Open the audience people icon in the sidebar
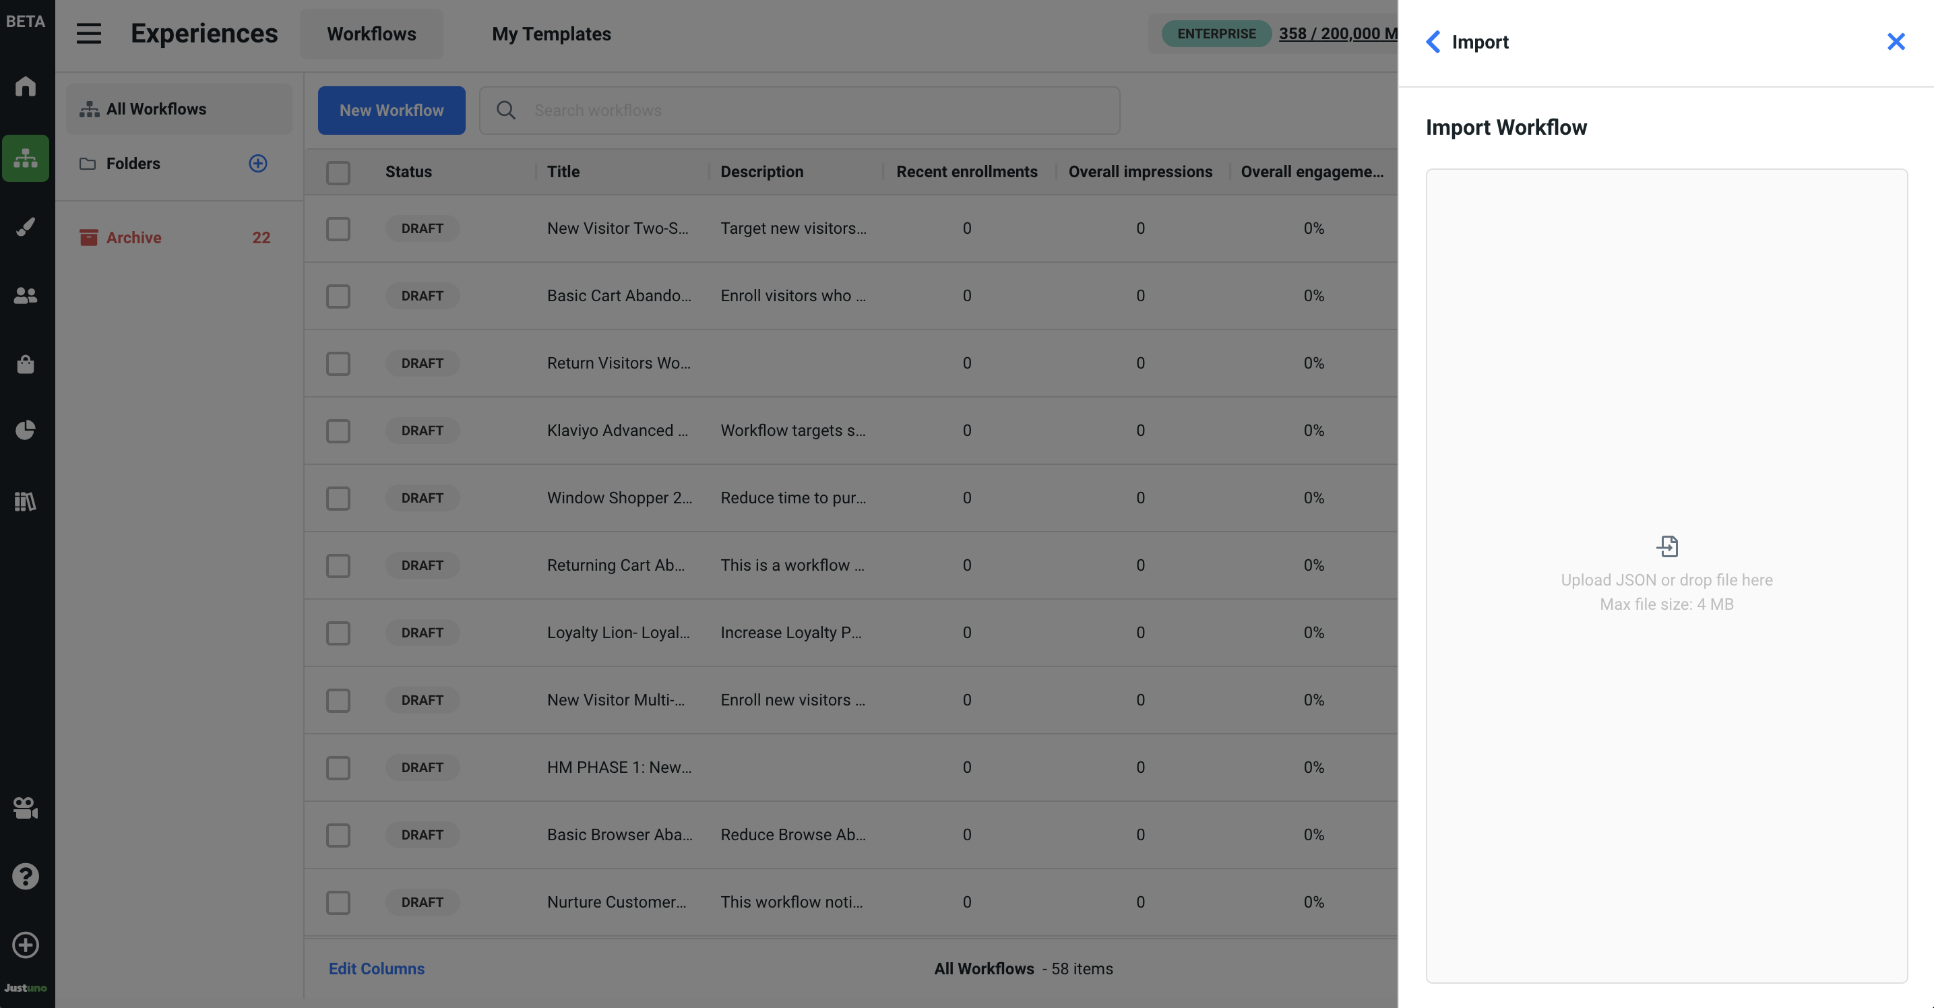 [x=26, y=295]
